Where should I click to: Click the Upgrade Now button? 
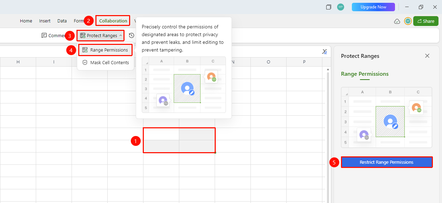tap(373, 7)
